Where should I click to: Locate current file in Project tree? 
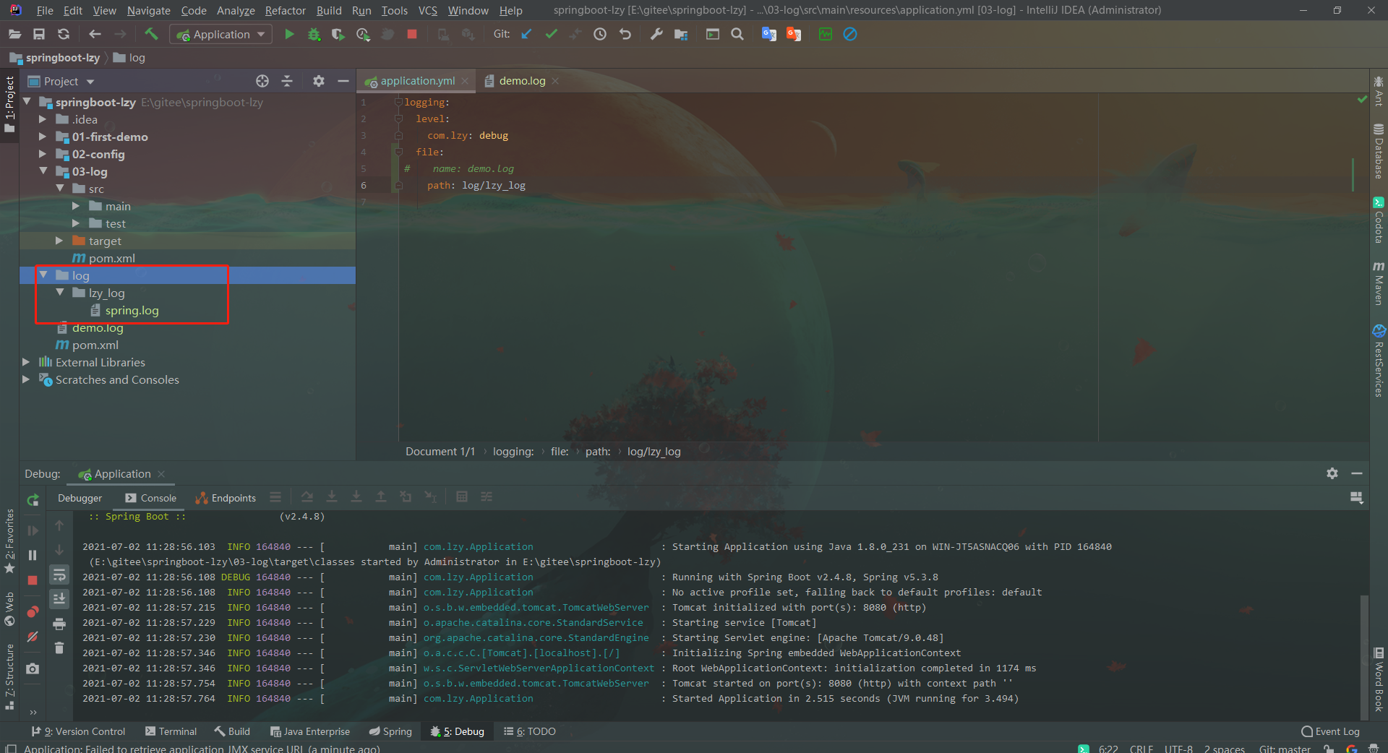point(262,81)
